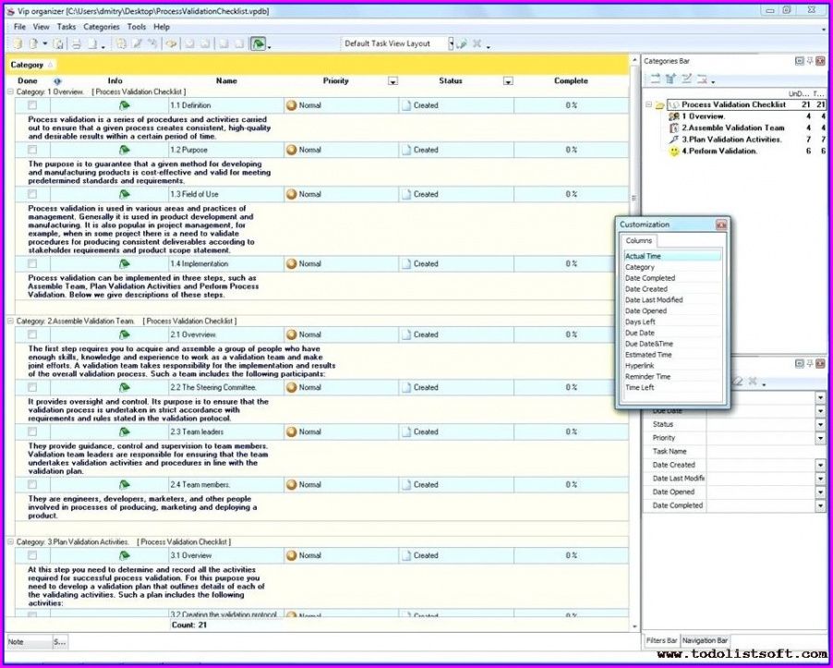Viewport: 833px width, 668px height.
Task: Click the print icon in the main toolbar
Action: click(x=76, y=44)
